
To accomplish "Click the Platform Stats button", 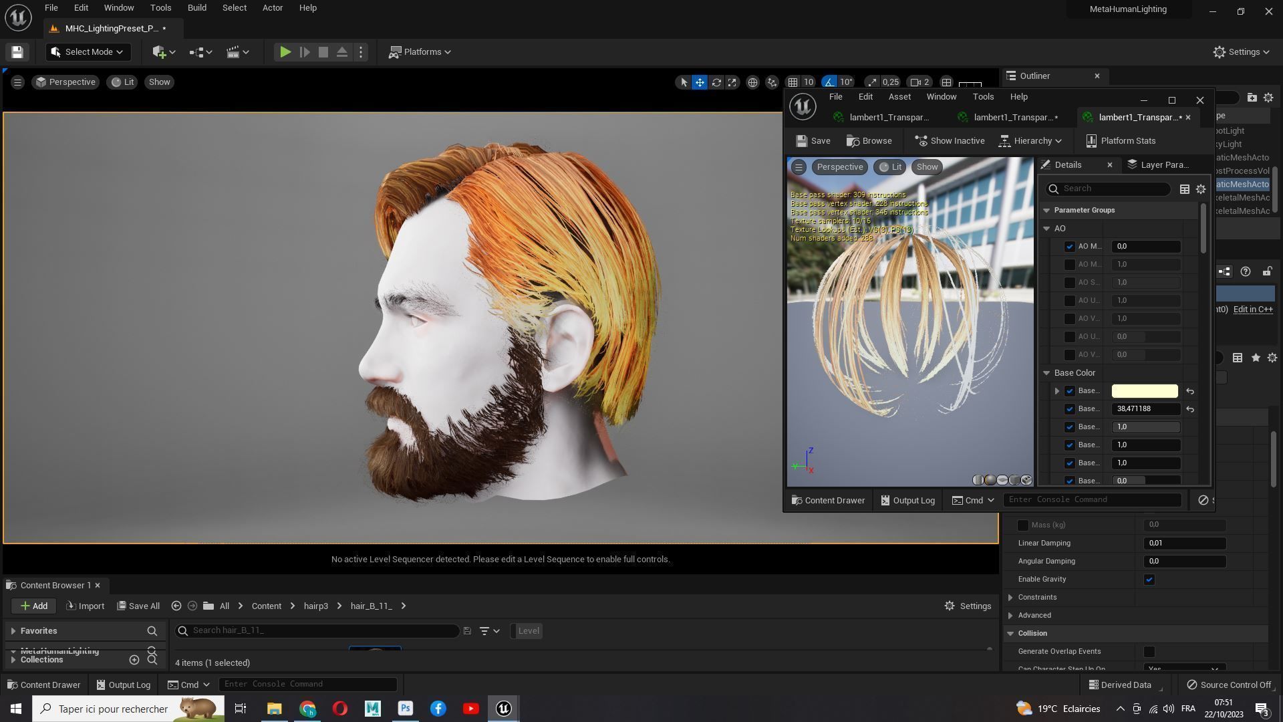I will pyautogui.click(x=1121, y=141).
